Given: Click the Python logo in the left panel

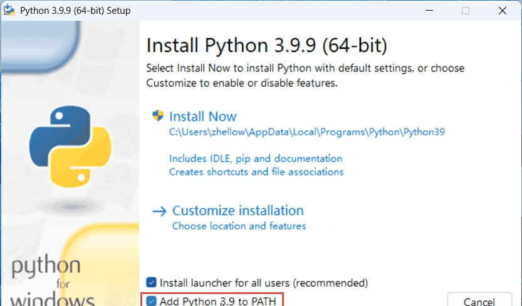Looking at the screenshot, I should coord(70,147).
